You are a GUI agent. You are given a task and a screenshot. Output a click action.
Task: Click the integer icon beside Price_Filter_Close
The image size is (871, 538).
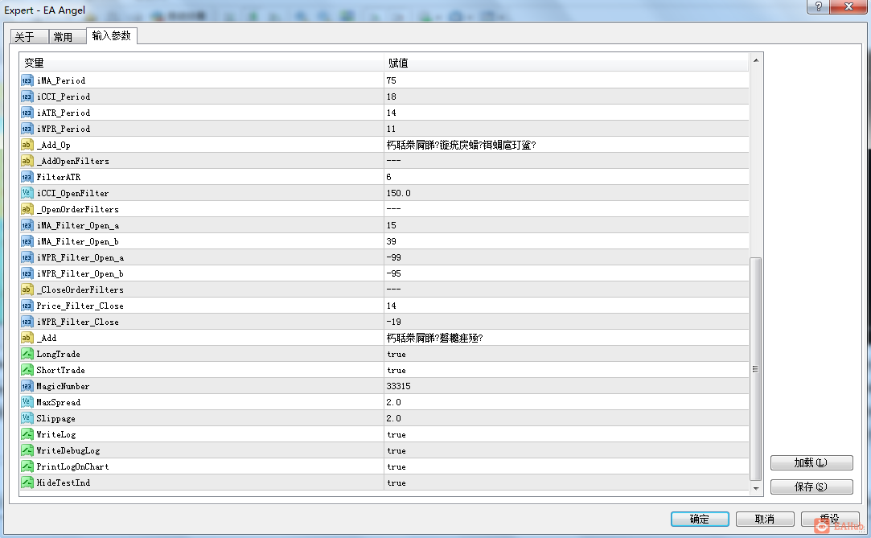coord(27,306)
